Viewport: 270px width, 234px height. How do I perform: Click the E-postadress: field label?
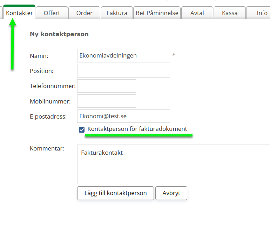pyautogui.click(x=48, y=116)
